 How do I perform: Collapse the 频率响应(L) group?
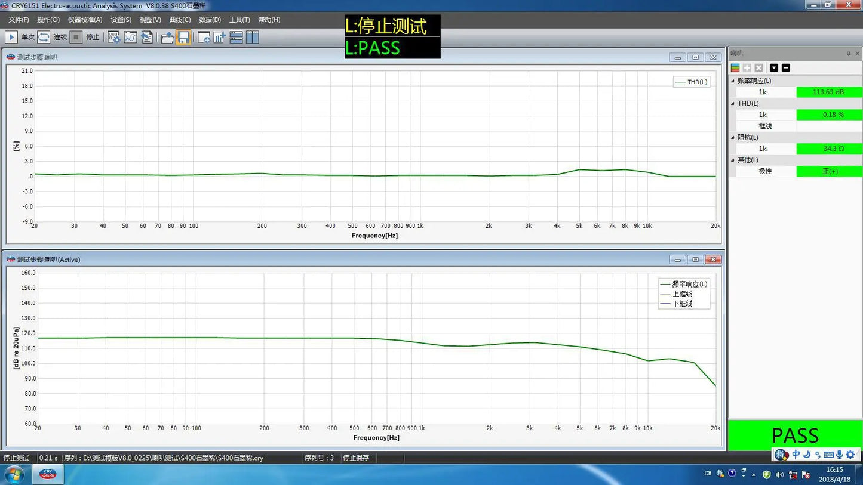pos(733,81)
